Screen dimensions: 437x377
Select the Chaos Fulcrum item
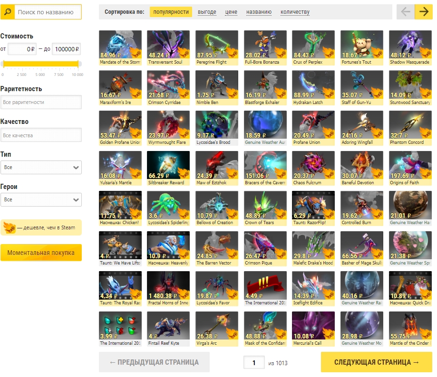[x=313, y=169]
